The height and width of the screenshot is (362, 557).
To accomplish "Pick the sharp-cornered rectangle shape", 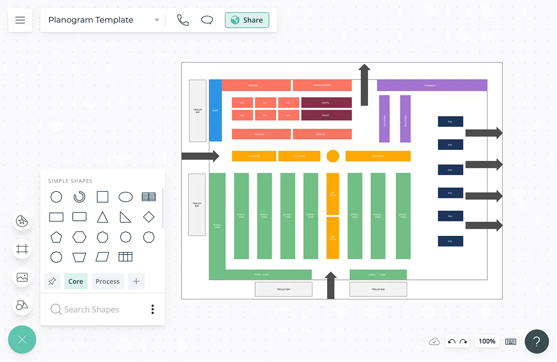I will [56, 217].
